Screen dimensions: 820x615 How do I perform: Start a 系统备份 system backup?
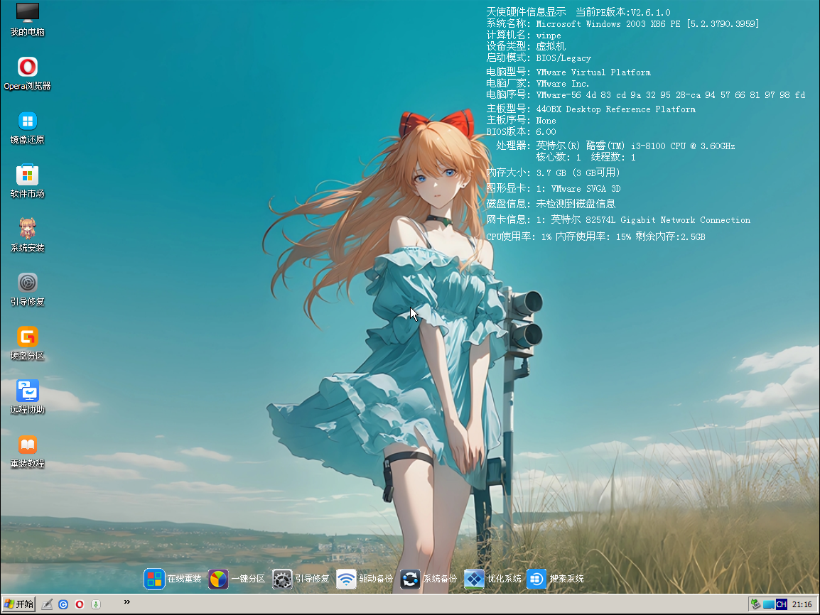[x=410, y=579]
